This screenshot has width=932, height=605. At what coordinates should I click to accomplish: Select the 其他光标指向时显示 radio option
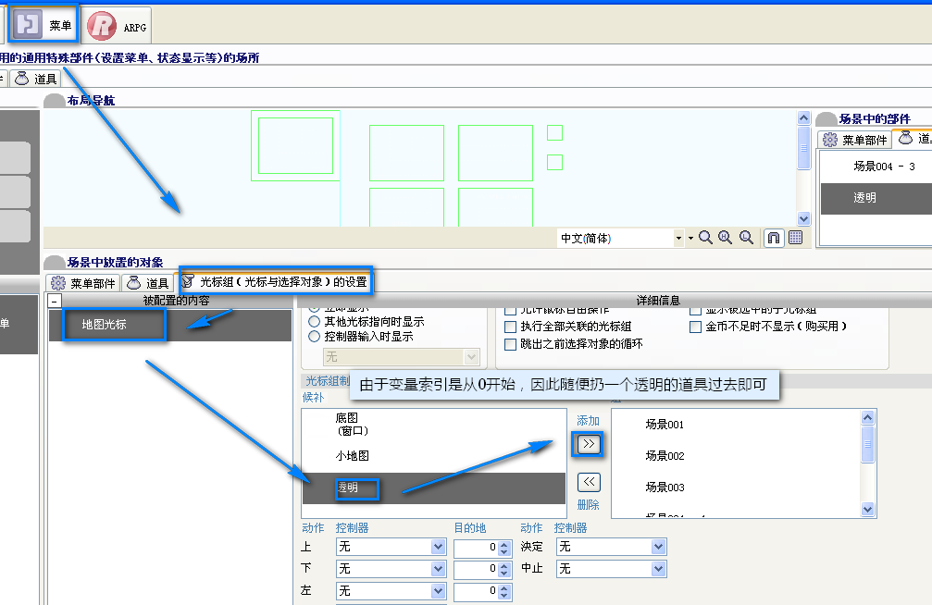[x=315, y=322]
